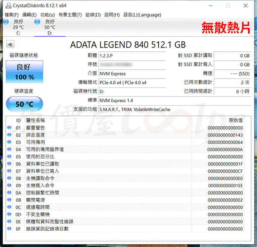This screenshot has height=247, width=257.
Task: Open the 語言(L)(Language) menu
Action: (142, 15)
